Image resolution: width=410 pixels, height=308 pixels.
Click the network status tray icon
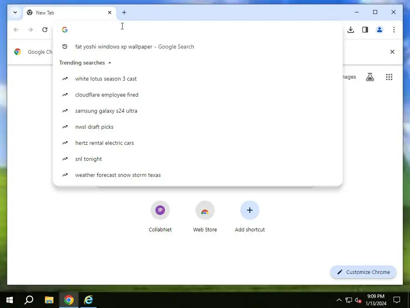(349, 300)
